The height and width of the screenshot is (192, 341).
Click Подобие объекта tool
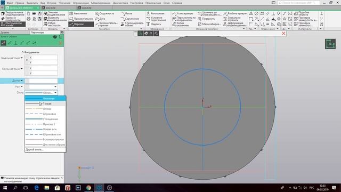[x=302, y=13]
